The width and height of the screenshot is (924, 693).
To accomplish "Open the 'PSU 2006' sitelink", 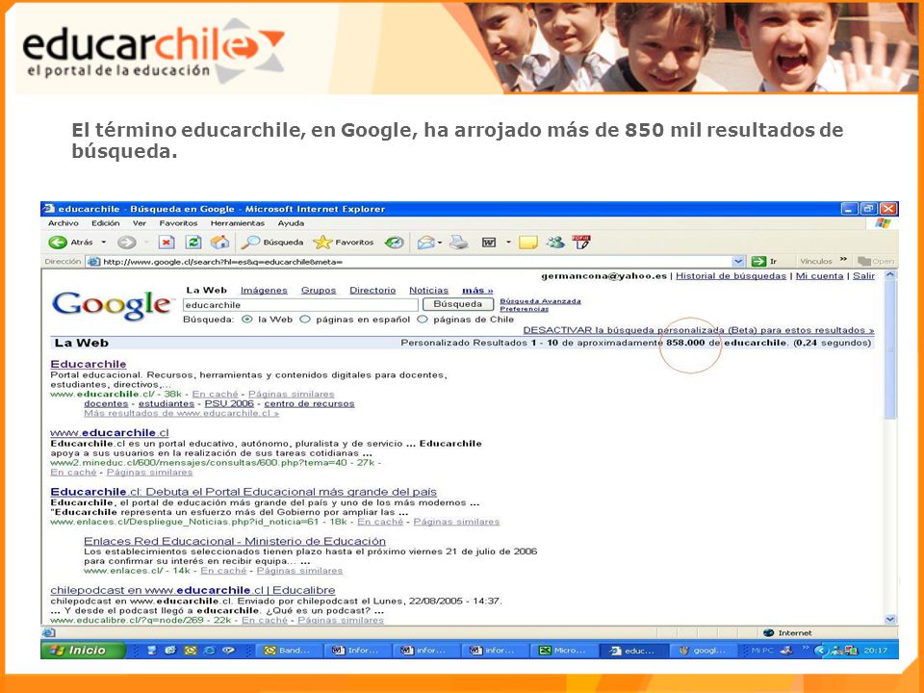I will click(x=229, y=403).
